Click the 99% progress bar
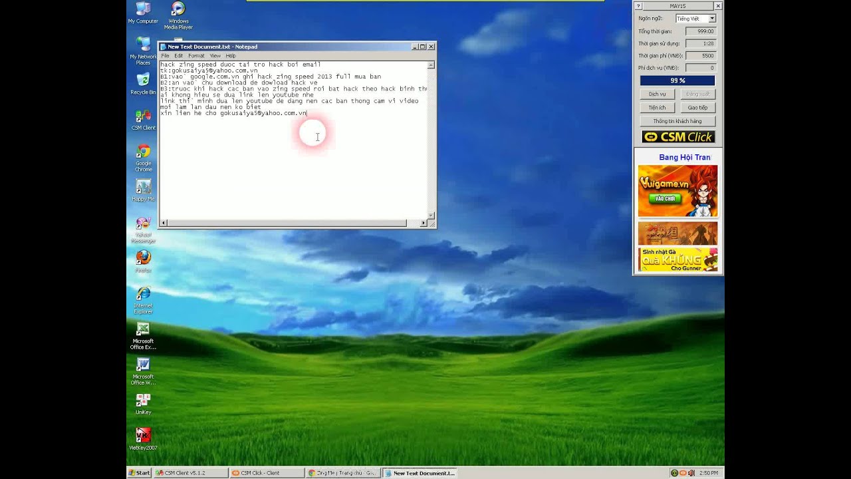The image size is (851, 479). (677, 80)
